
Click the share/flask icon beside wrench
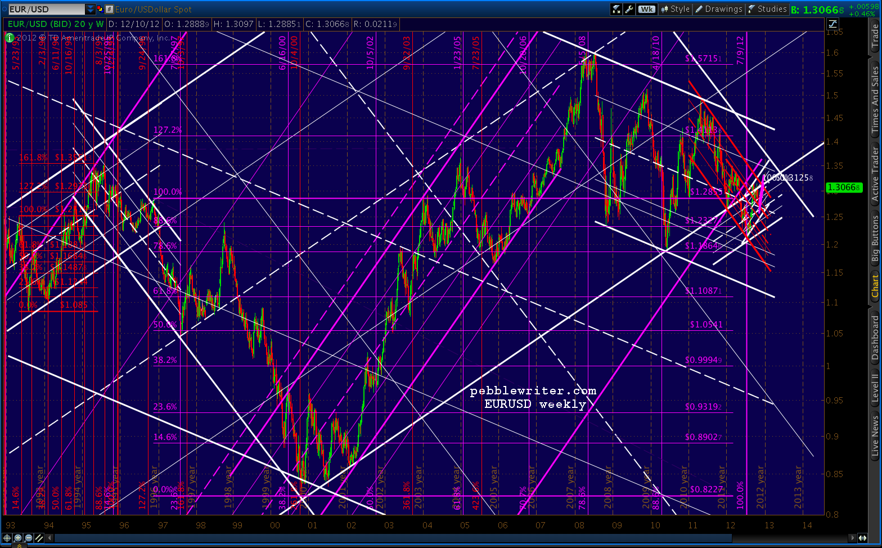616,9
